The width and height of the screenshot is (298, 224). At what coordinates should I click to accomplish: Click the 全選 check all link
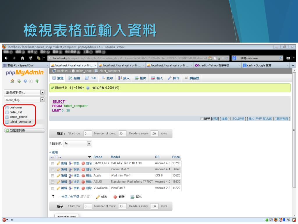click(x=64, y=197)
